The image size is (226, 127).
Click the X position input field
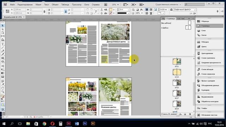coord(20,10)
